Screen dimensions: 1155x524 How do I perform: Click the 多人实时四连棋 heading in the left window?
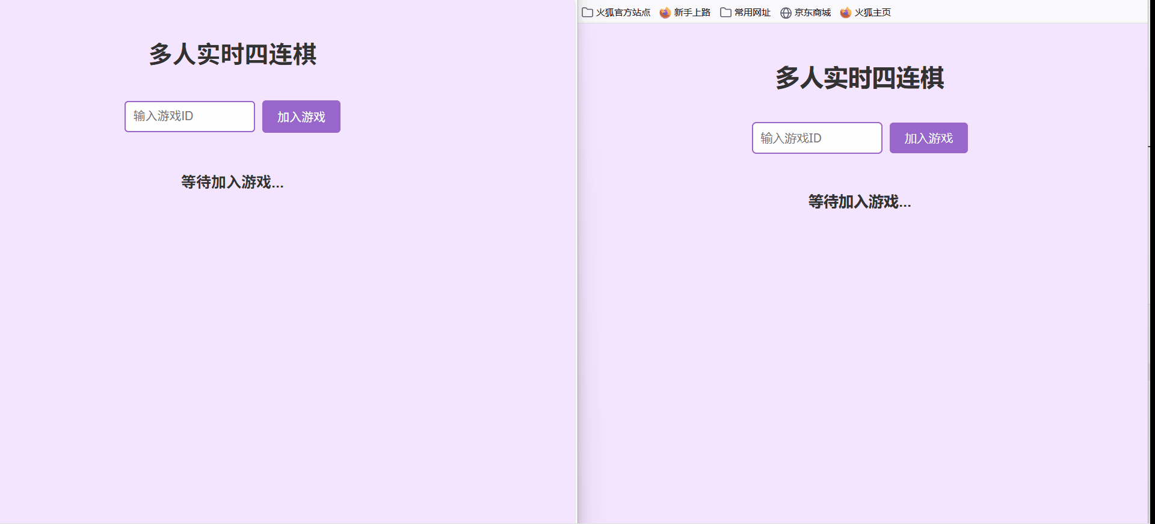[x=233, y=55]
